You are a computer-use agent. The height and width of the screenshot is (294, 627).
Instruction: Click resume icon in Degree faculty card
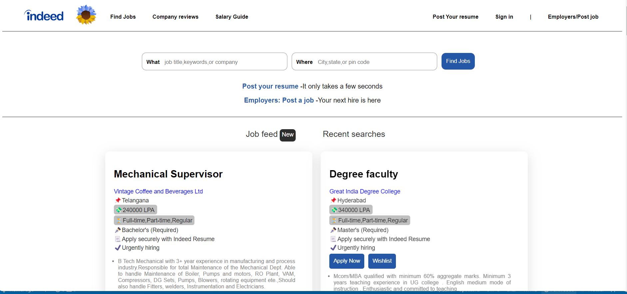(x=333, y=239)
